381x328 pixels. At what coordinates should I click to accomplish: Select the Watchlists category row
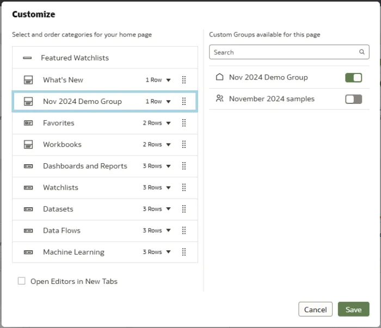tap(60, 188)
